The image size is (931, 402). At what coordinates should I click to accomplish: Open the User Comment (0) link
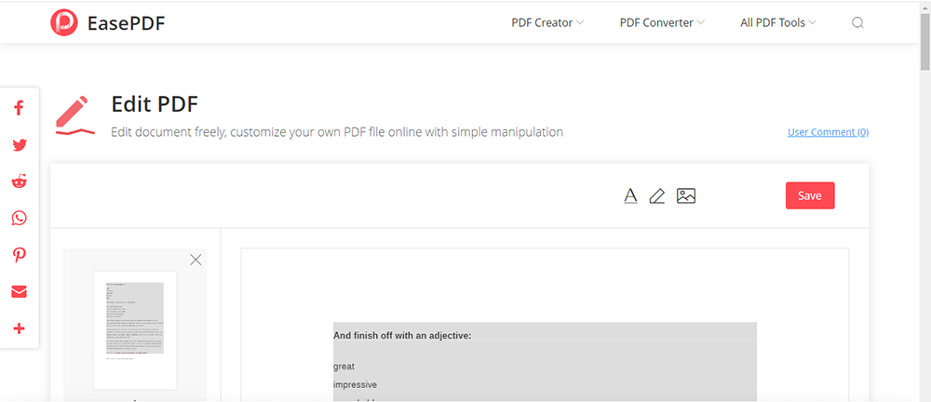click(828, 132)
